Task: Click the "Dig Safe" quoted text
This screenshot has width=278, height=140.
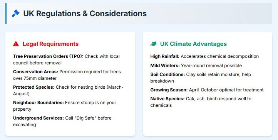Action: (85, 118)
